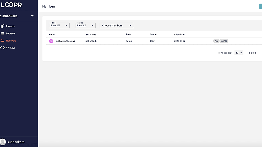
Task: Click the 2020-08-22 date cell
Action: (180, 41)
